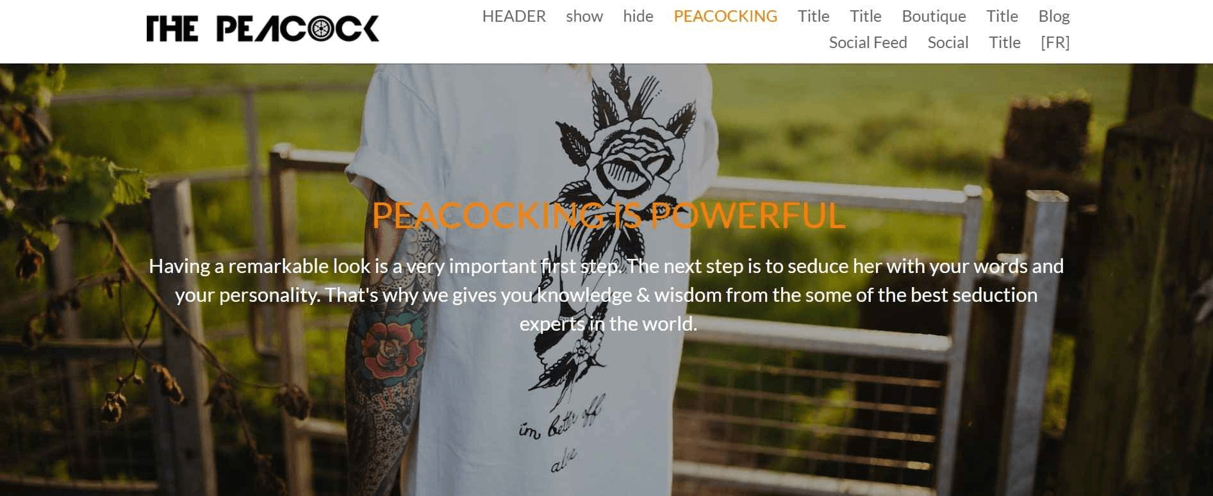Click The Peacock logo
Screen dimensions: 1213x496
(263, 29)
